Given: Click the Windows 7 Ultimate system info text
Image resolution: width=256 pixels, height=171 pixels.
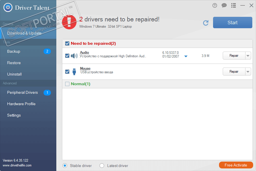Looking at the screenshot, I should click(x=106, y=27).
